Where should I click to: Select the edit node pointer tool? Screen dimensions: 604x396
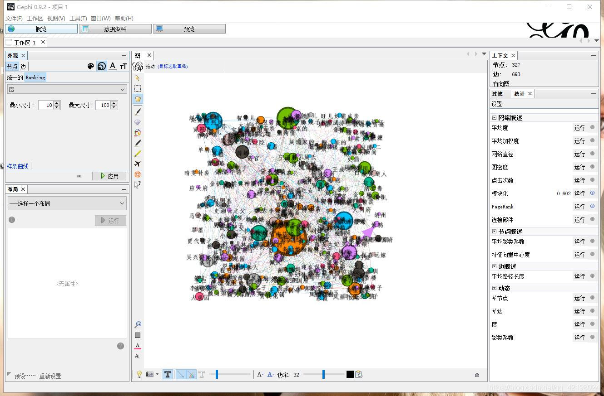pos(138,185)
